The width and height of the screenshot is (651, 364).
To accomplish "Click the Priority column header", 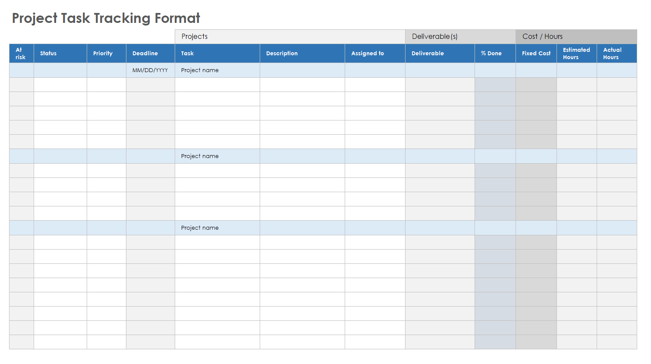I will click(106, 54).
